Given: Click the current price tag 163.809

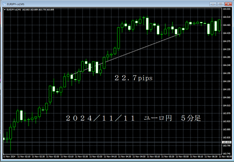Looking at the screenshot, I should coord(227,142).
